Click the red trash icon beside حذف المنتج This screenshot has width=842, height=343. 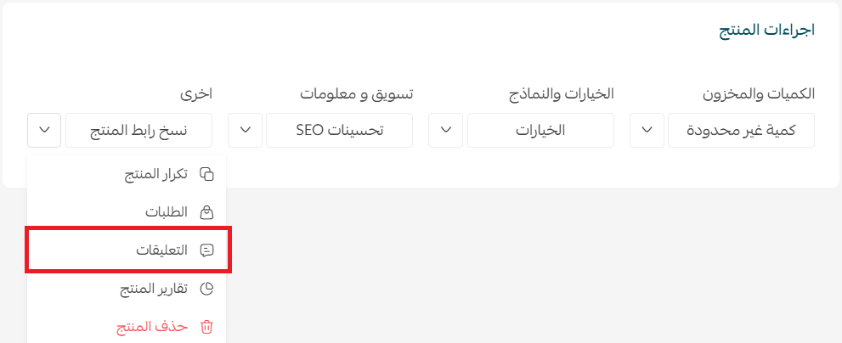pyautogui.click(x=206, y=327)
